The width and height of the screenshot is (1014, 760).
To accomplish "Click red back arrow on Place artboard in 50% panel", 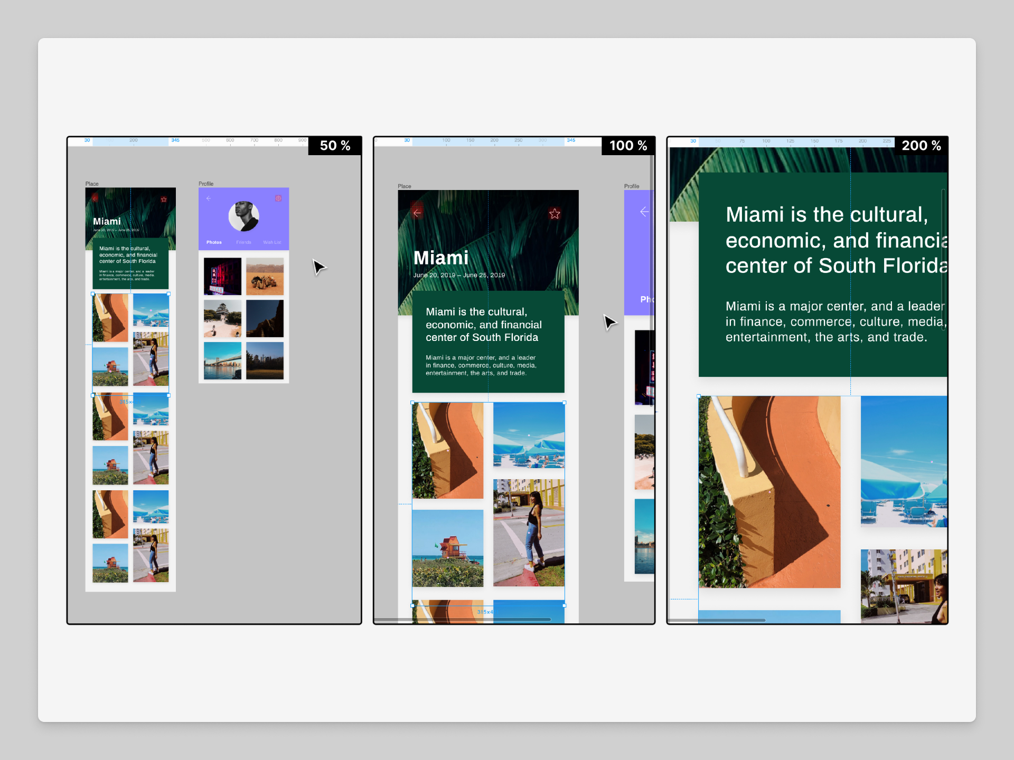I will click(x=95, y=199).
